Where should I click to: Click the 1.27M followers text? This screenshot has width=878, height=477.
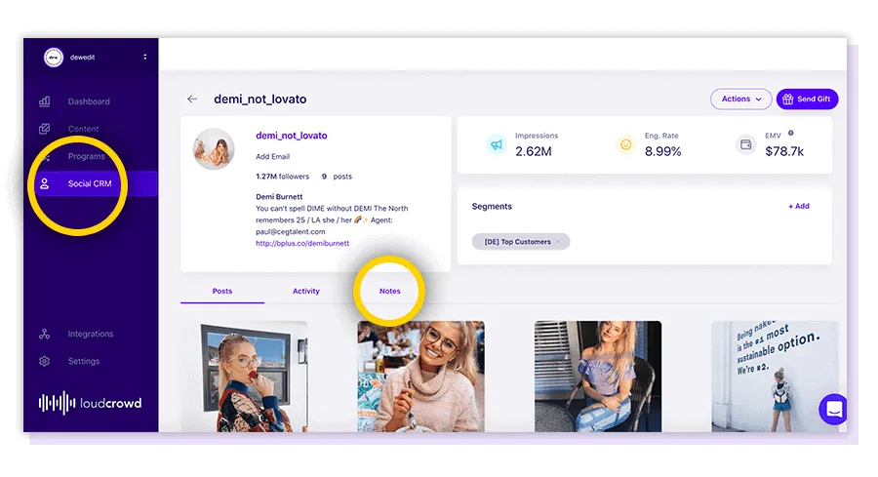[282, 177]
